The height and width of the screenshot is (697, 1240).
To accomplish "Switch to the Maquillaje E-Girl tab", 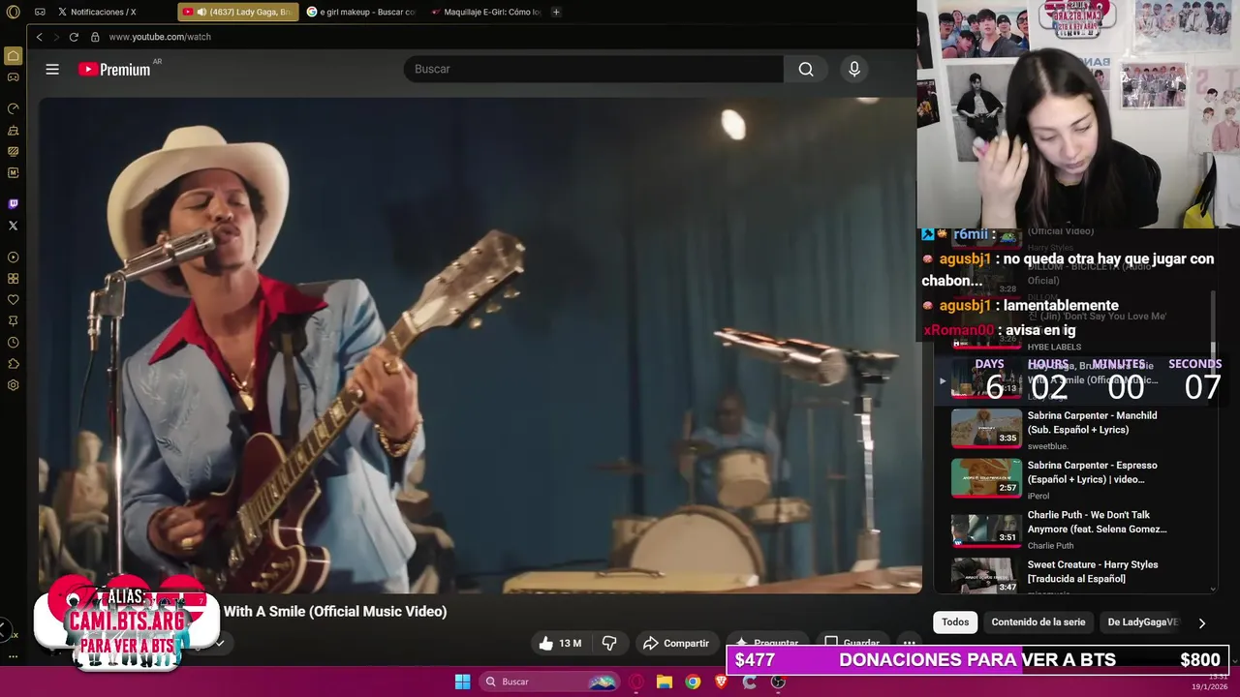I will (485, 12).
